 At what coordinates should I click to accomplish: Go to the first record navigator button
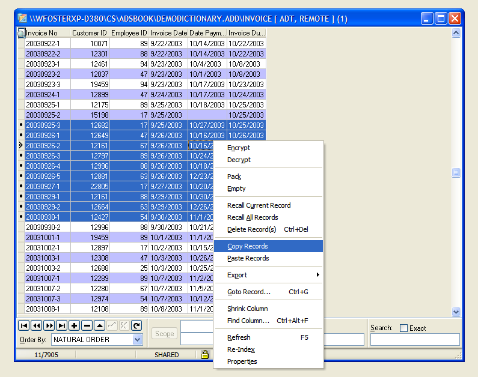24,325
